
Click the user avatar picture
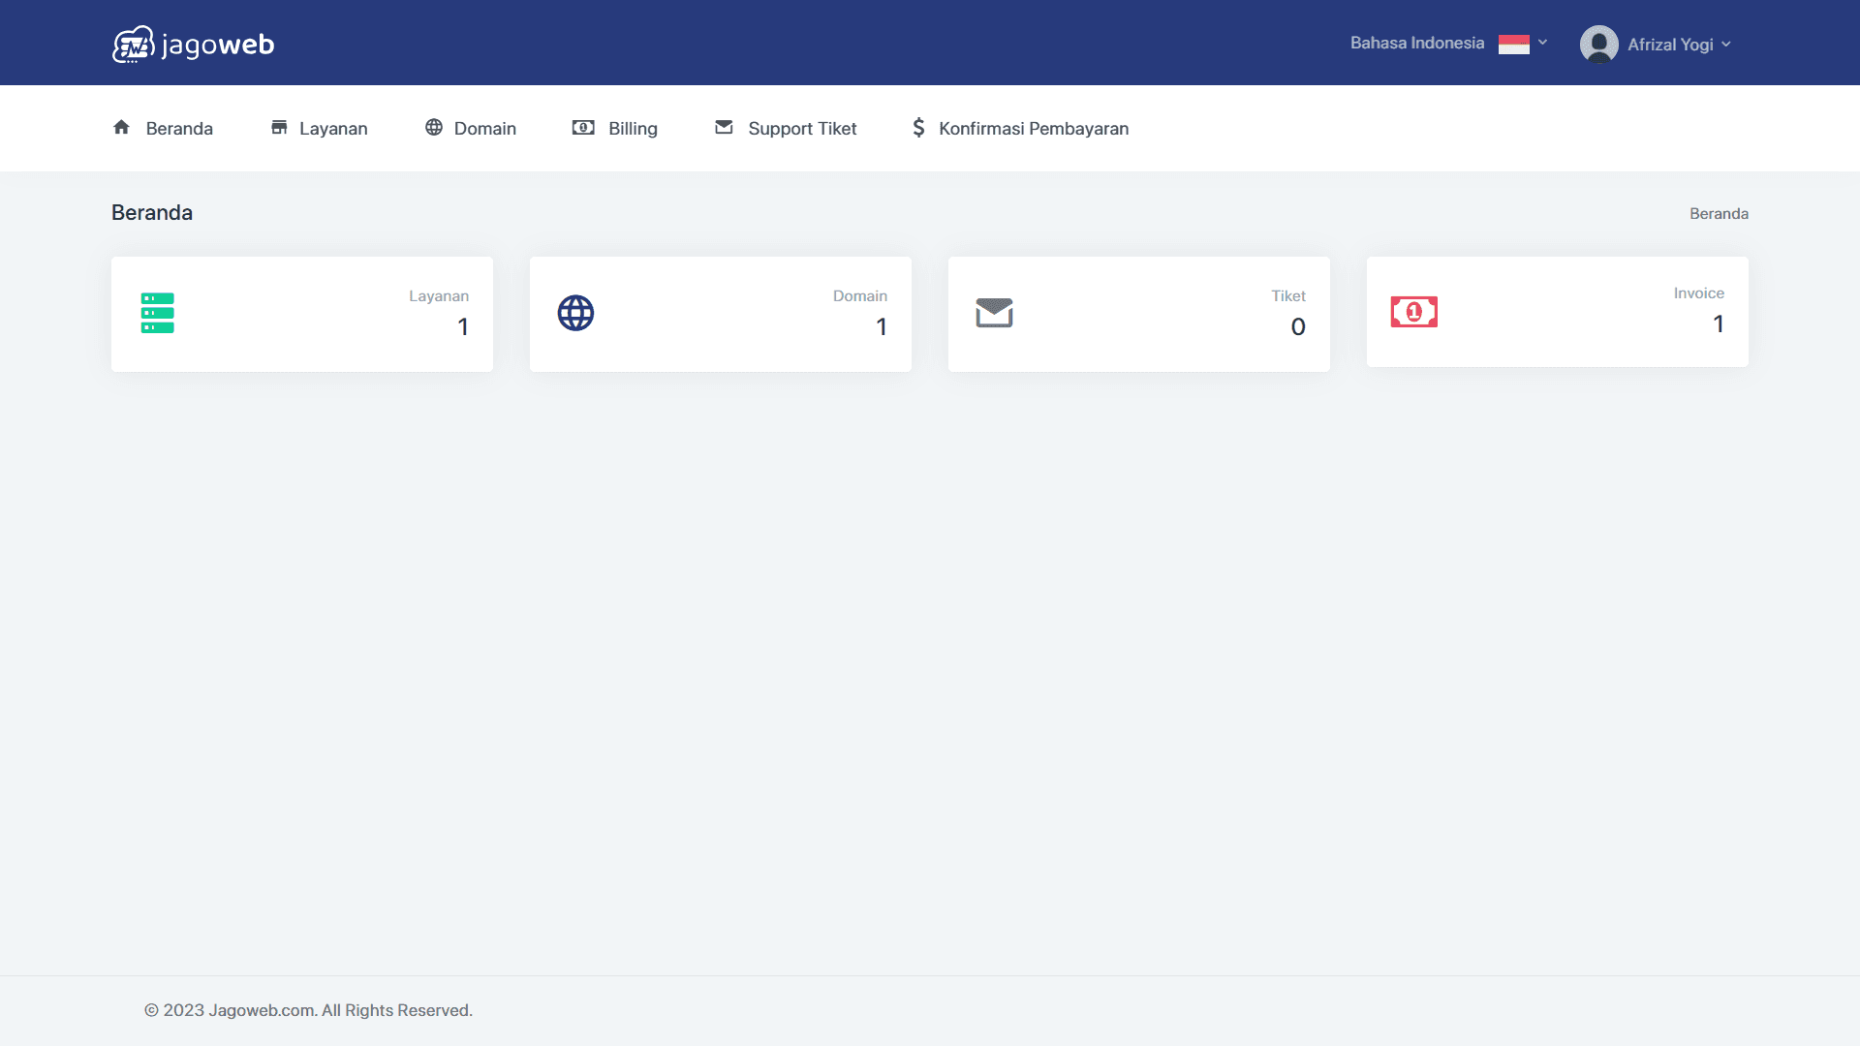[1598, 44]
